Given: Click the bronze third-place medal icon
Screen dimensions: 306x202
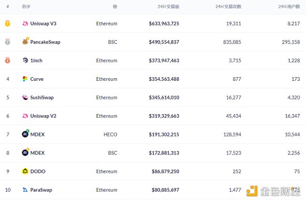Looking at the screenshot, I should [x=8, y=60].
